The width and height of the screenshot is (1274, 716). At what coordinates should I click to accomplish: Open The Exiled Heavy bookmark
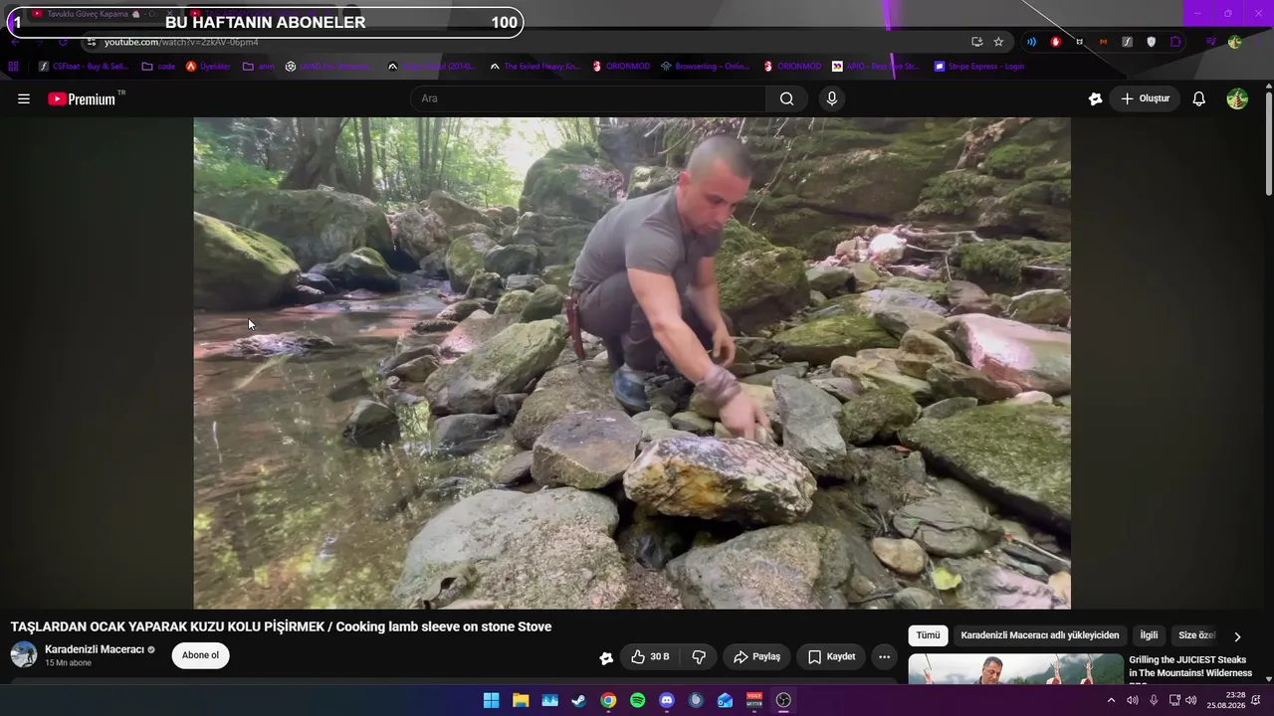pos(535,67)
